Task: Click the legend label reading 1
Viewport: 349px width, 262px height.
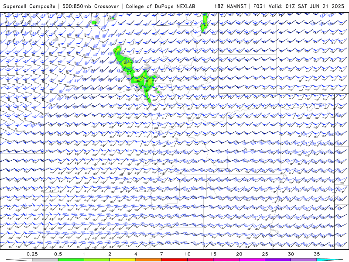Action: (x=84, y=254)
